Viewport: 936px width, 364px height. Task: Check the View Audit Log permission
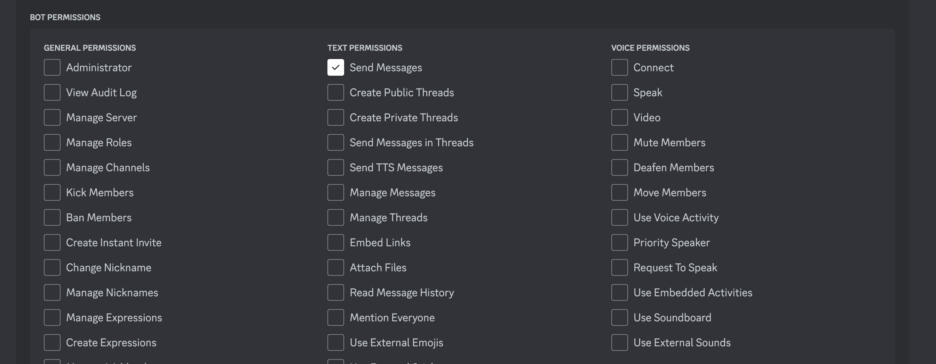pyautogui.click(x=51, y=92)
